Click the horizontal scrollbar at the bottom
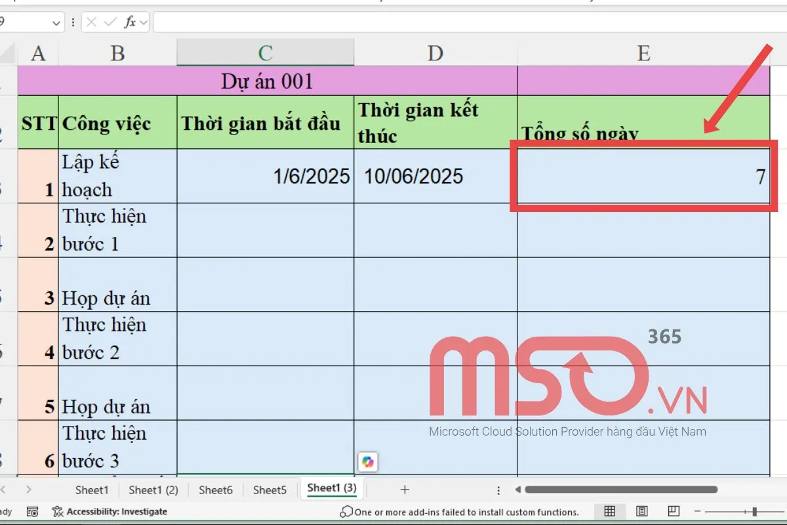 pos(623,489)
